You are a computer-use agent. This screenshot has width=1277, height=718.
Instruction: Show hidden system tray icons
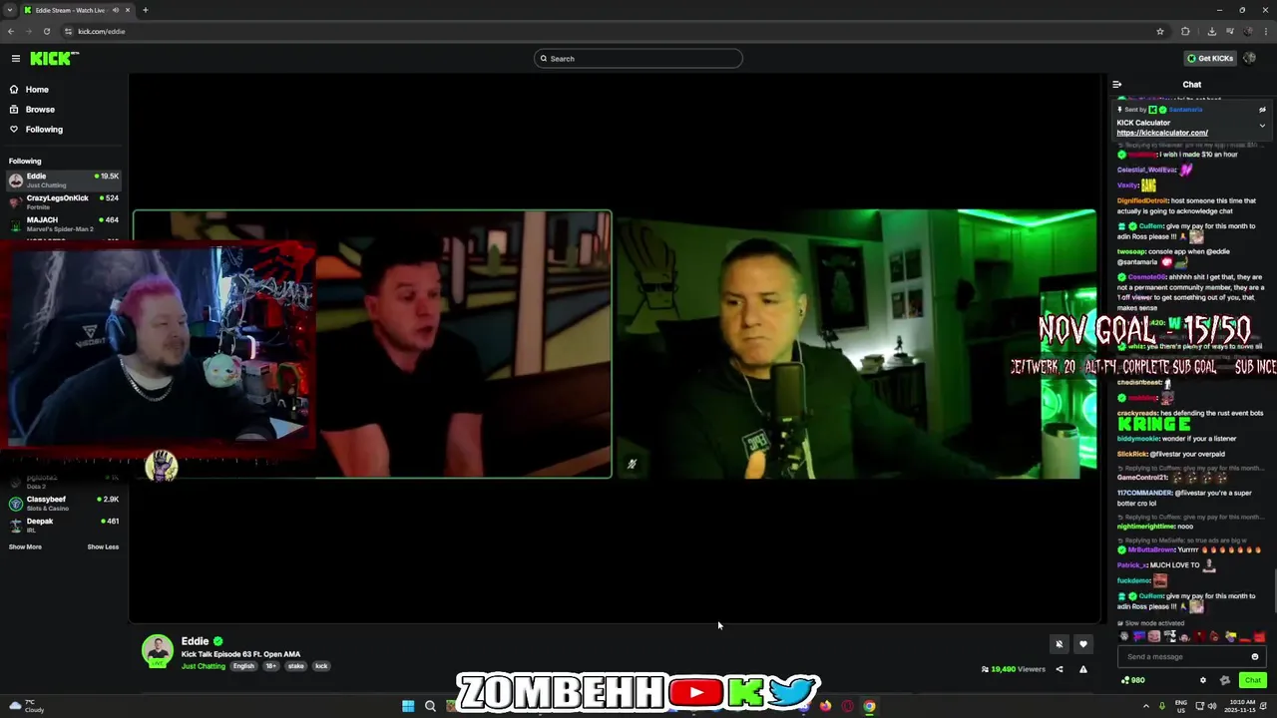coord(1145,706)
